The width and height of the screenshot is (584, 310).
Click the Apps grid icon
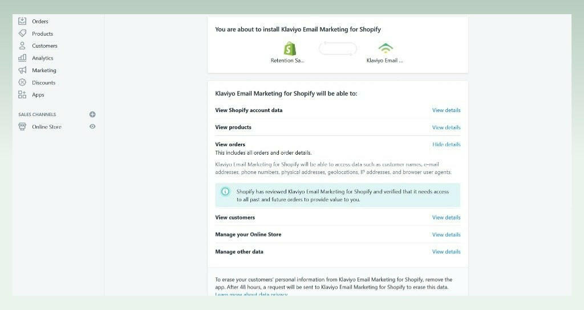click(x=22, y=95)
